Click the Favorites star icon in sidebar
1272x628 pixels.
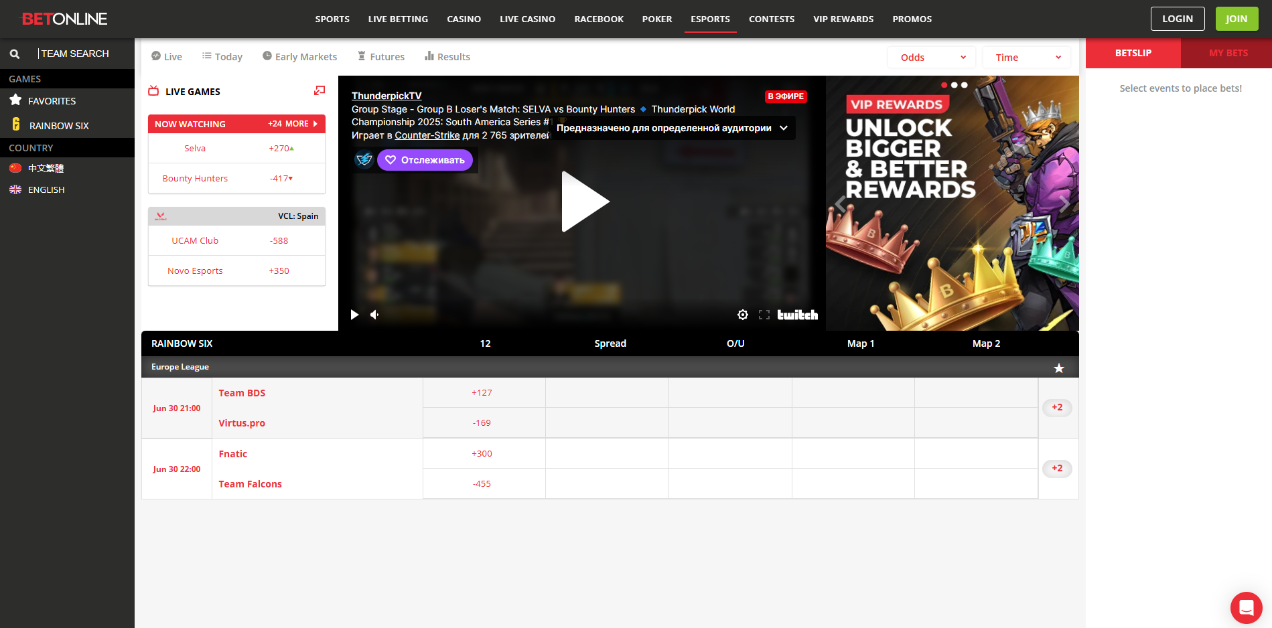pyautogui.click(x=16, y=100)
